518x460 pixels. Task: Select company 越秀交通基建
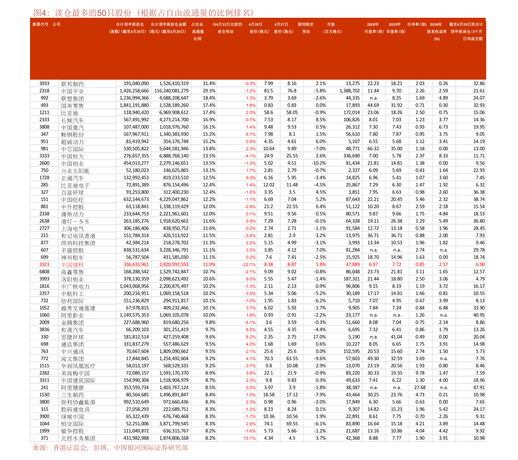pos(78,308)
